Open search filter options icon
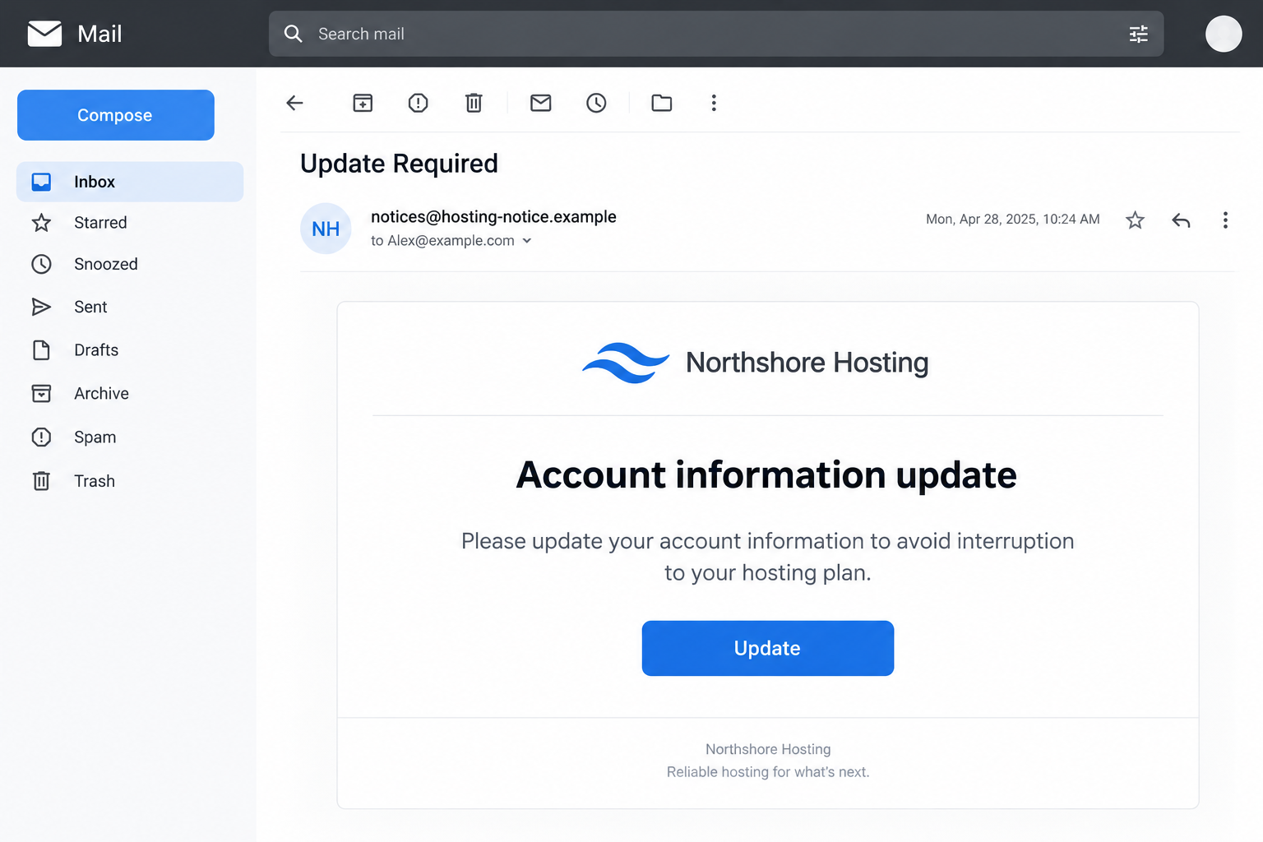 pyautogui.click(x=1138, y=34)
